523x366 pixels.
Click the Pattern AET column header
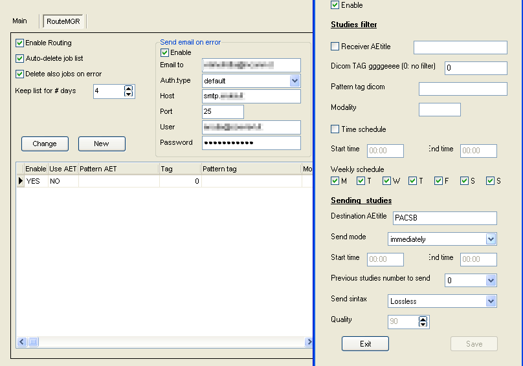[x=118, y=169]
